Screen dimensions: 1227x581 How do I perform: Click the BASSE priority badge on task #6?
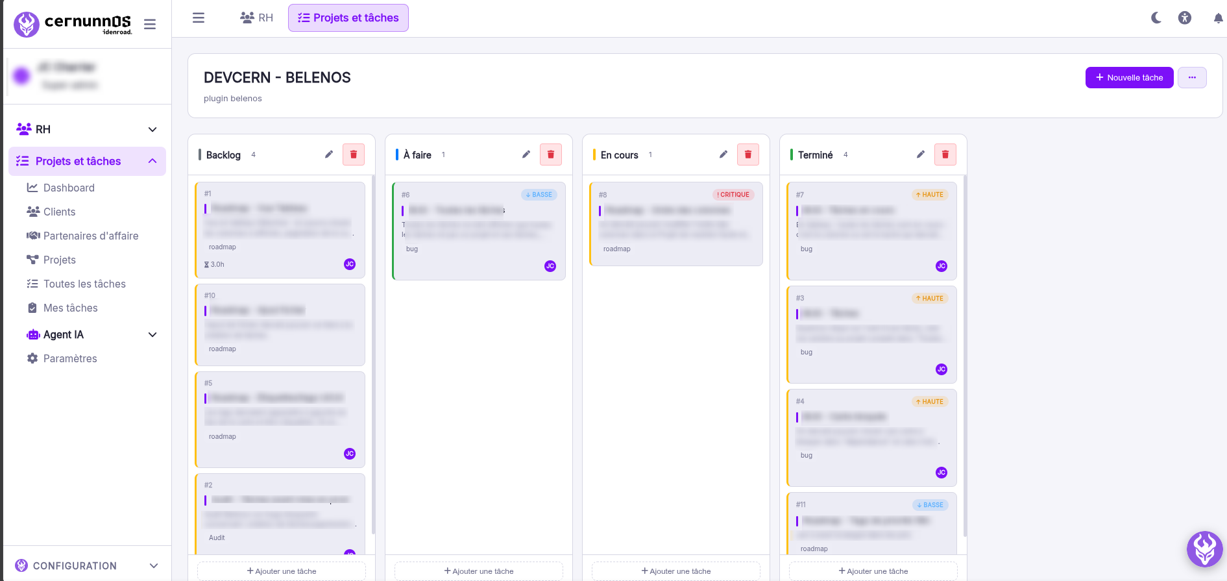click(539, 195)
